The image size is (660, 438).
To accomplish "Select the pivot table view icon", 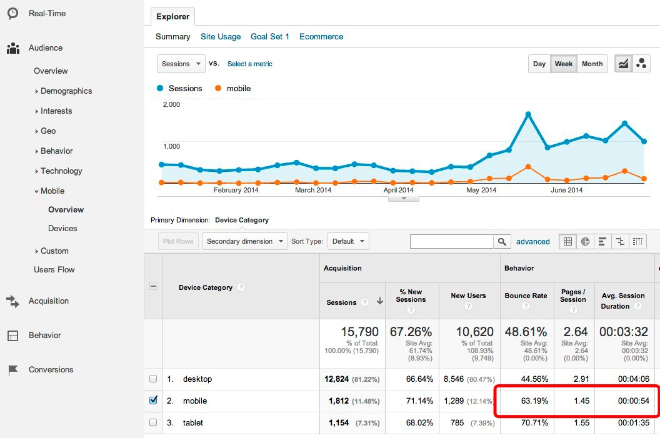I will point(637,241).
